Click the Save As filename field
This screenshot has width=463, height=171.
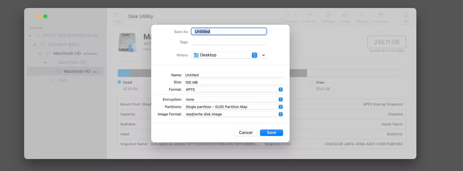(x=229, y=31)
